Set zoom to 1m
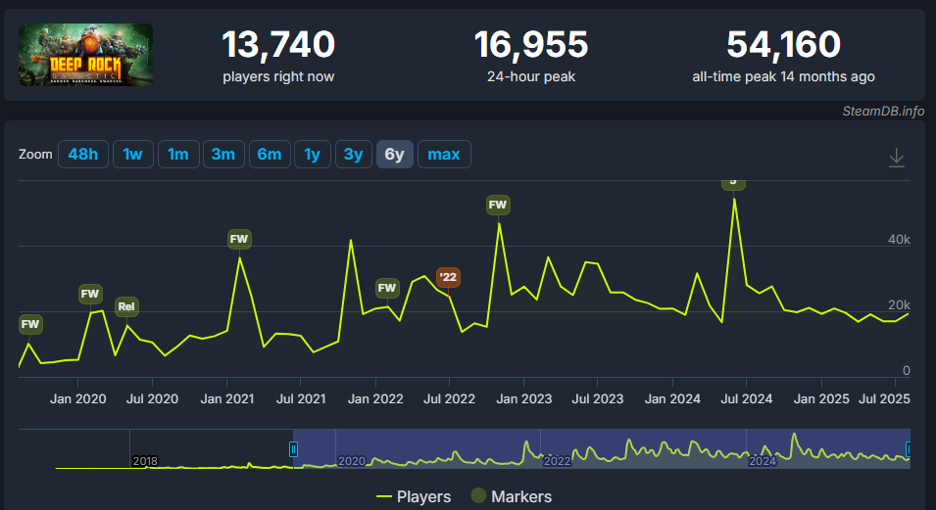The height and width of the screenshot is (510, 936). click(x=177, y=155)
